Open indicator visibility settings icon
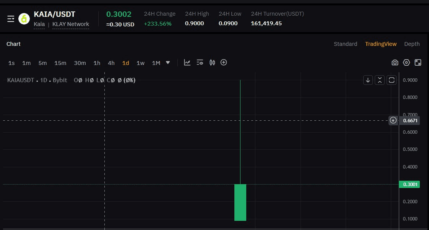The image size is (429, 230). (x=200, y=63)
